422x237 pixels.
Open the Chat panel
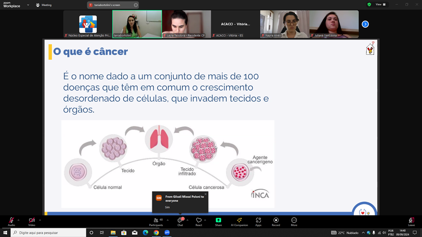point(180,221)
